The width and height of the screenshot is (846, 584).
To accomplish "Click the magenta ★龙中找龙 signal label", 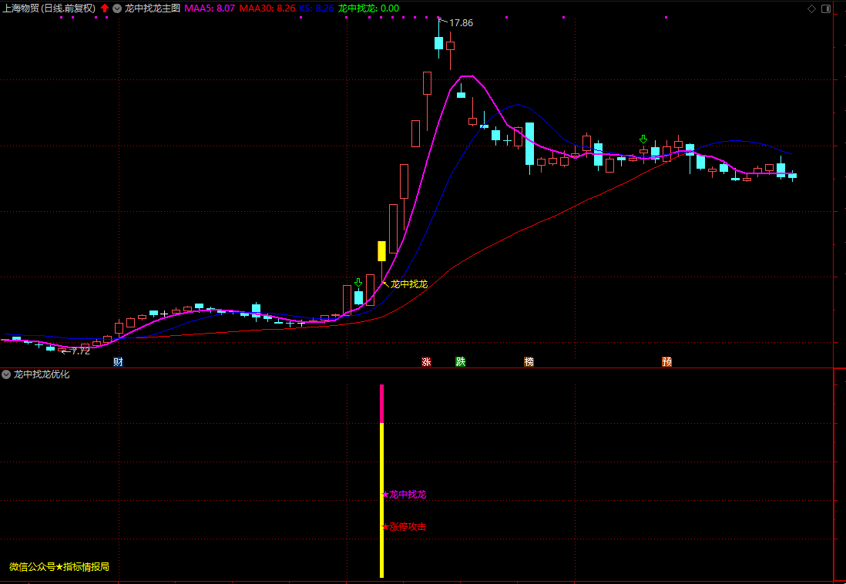I will point(404,495).
